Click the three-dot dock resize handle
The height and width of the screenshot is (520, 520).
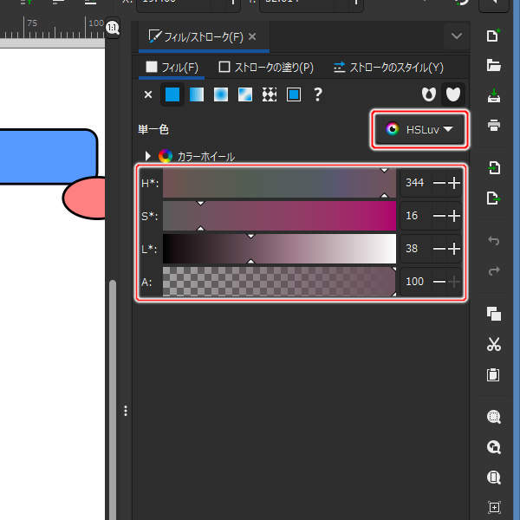[x=126, y=411]
